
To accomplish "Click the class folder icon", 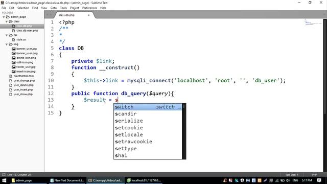I will (11, 21).
